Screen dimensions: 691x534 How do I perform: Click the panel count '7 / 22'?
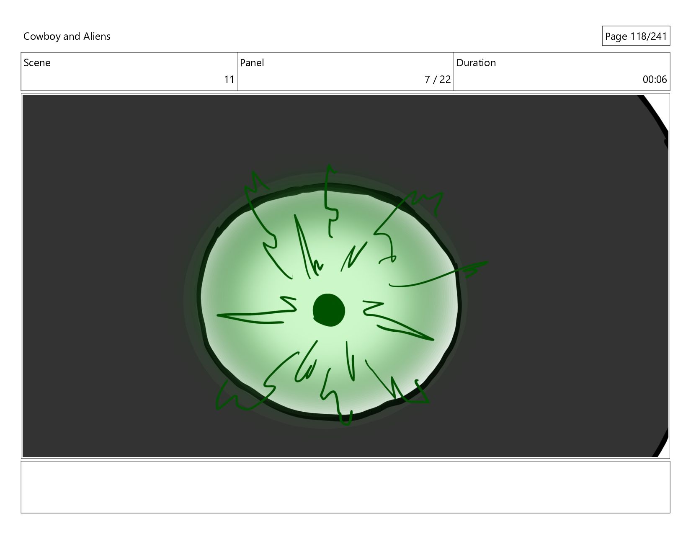click(438, 79)
